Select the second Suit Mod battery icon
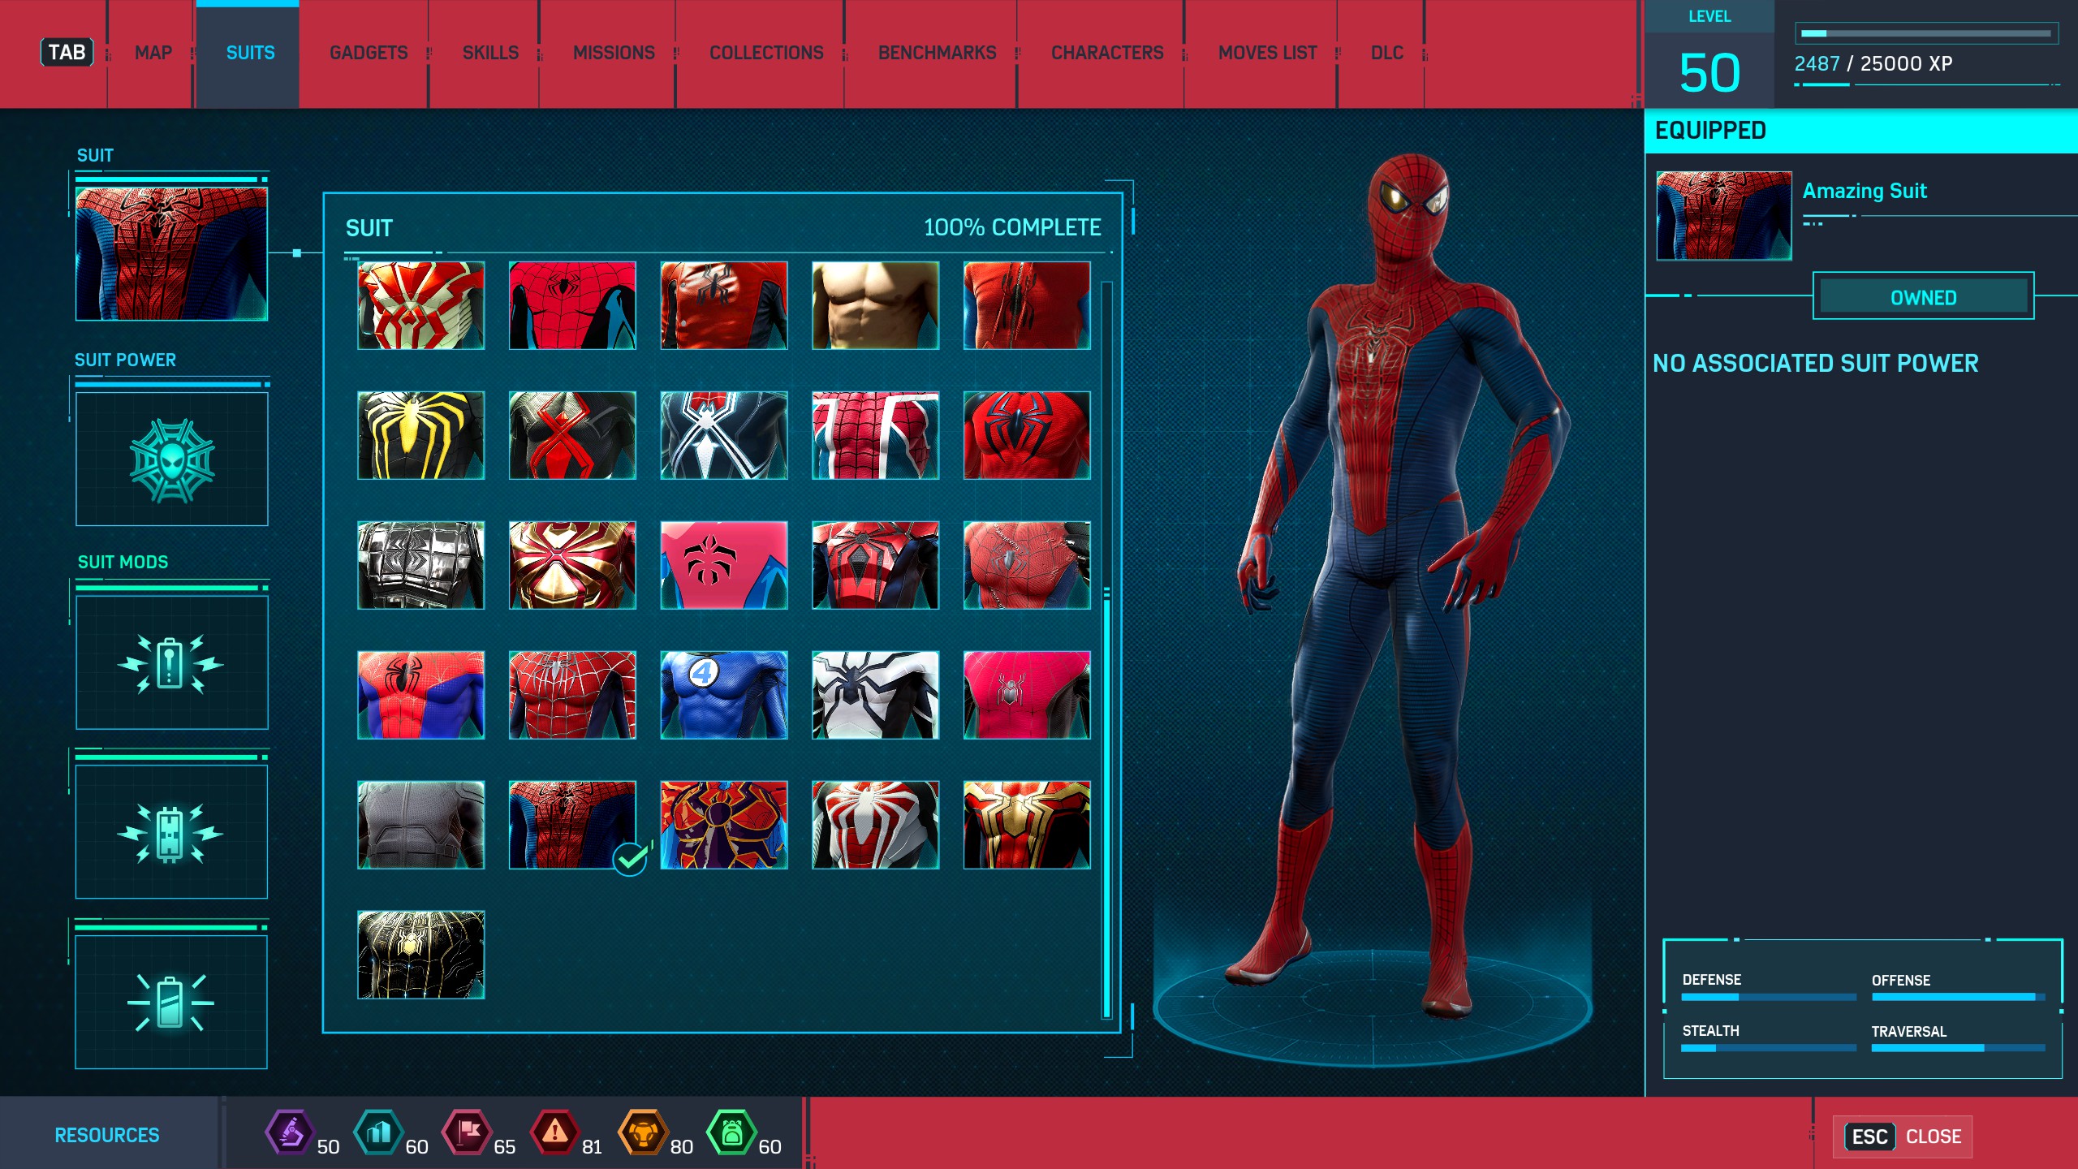This screenshot has height=1169, width=2078. point(171,832)
